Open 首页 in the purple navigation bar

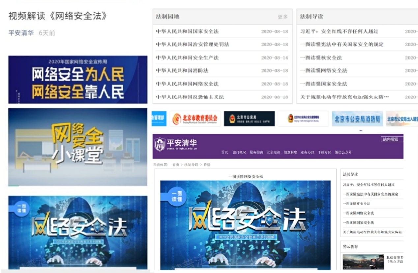(x=225, y=152)
